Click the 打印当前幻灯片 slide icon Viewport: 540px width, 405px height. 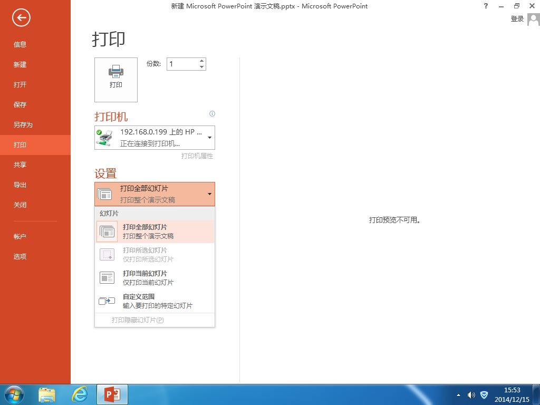pos(107,277)
